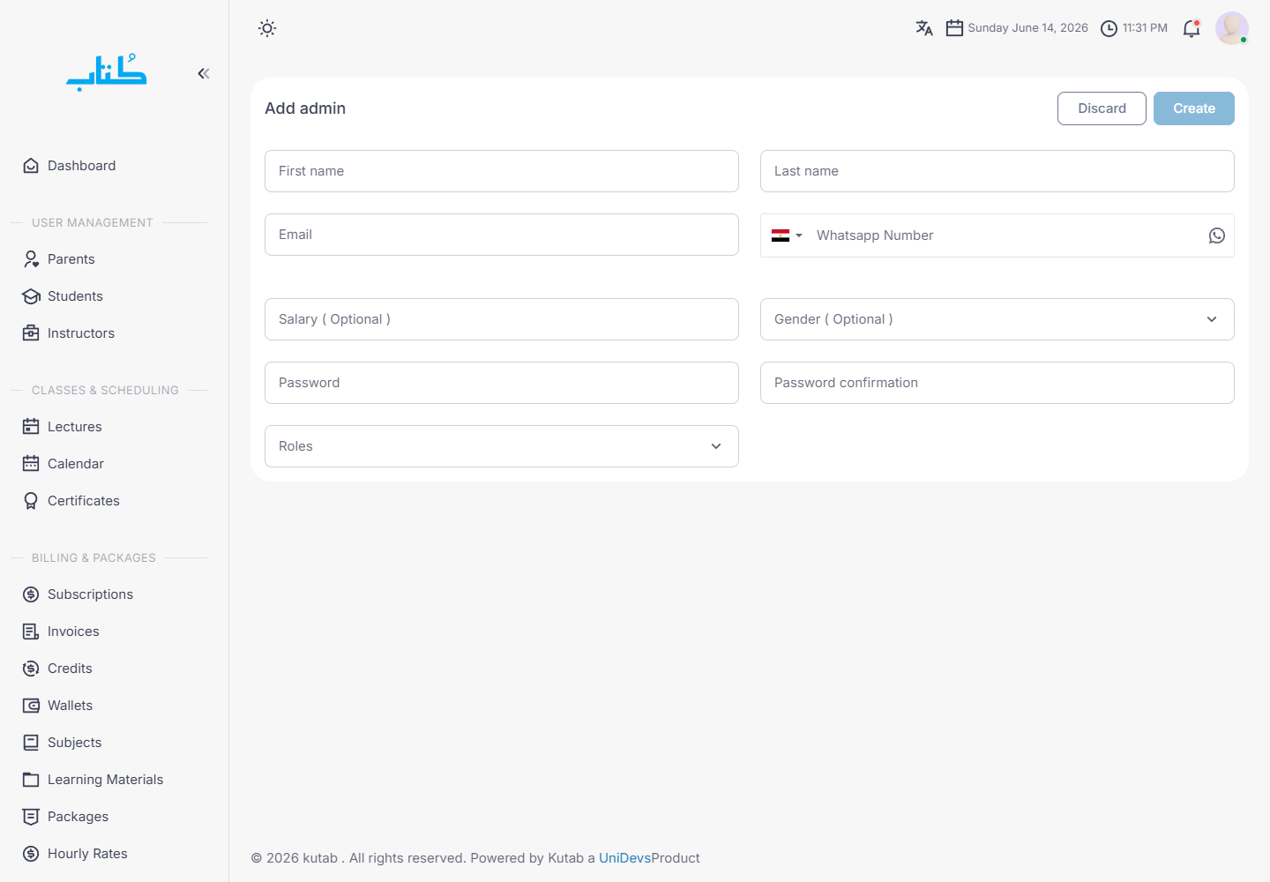Click the Invoices icon
The image size is (1270, 882).
click(x=31, y=632)
